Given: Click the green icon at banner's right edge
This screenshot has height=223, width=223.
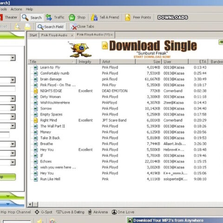Looking at the screenshot, I should [221, 42].
